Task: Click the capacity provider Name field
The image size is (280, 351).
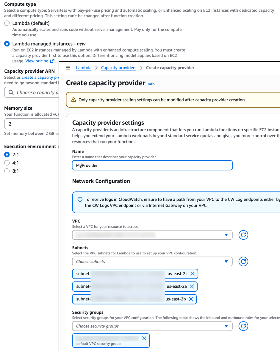Action: [152, 165]
